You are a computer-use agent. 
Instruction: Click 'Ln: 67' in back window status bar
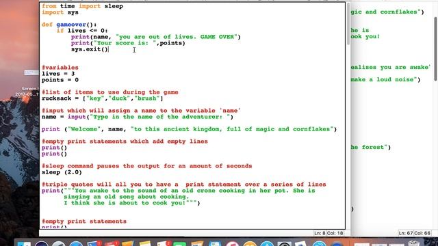coord(405,233)
